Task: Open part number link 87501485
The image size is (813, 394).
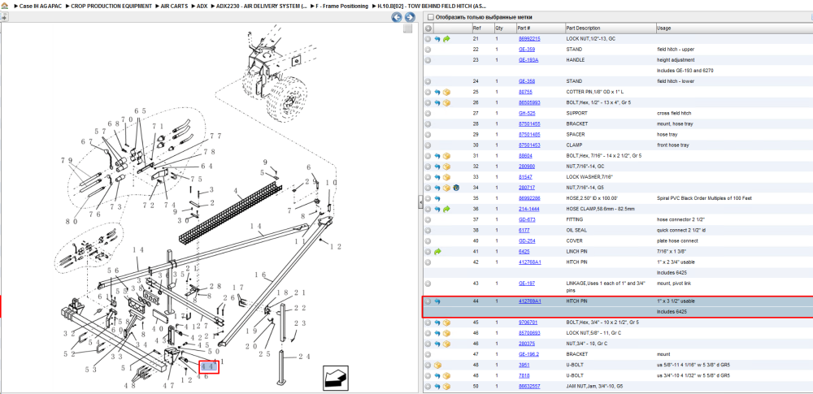Action: (529, 134)
